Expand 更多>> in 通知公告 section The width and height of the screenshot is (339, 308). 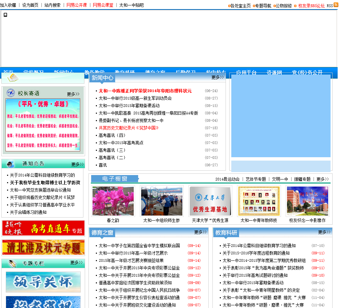click(77, 164)
